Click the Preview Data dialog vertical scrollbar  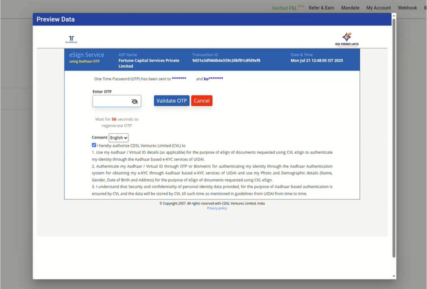[394, 138]
